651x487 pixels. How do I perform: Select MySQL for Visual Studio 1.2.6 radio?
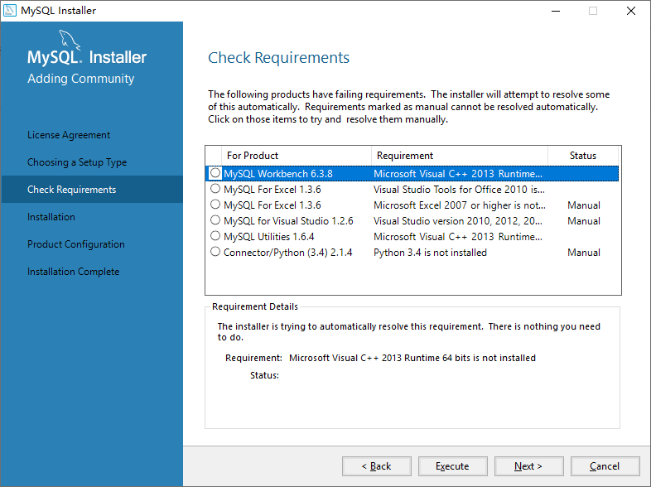point(215,220)
